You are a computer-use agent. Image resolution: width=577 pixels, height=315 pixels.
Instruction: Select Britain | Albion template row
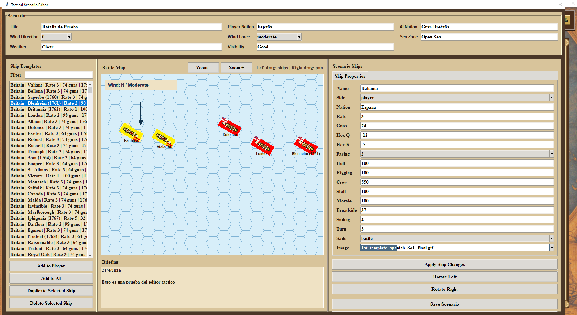coord(48,121)
